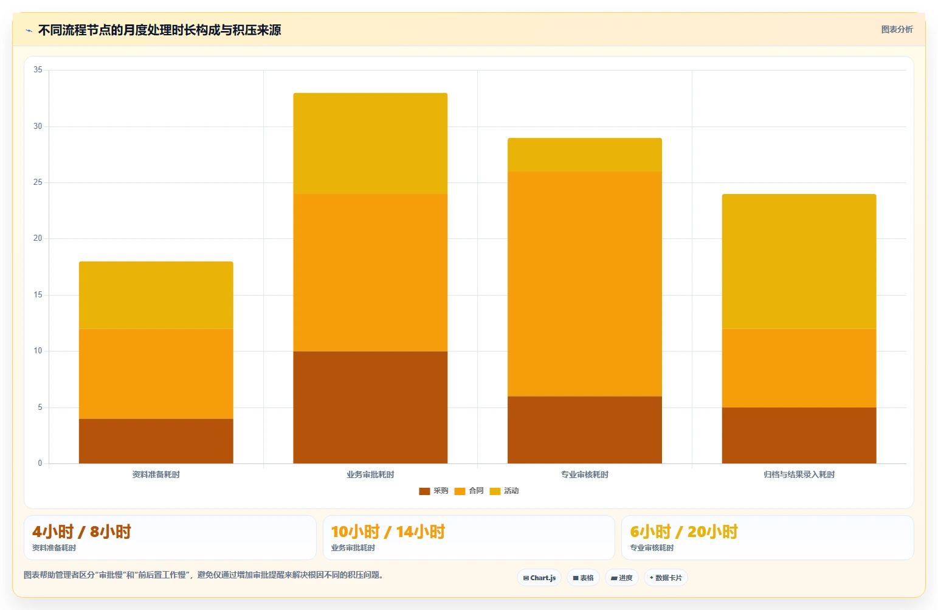Click the 资料准备耗时 x-axis label
Screen dimensions: 938x610
click(156, 474)
